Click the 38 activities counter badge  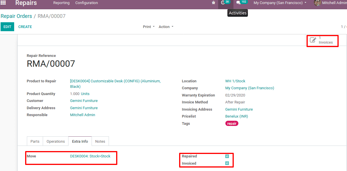click(227, 2)
